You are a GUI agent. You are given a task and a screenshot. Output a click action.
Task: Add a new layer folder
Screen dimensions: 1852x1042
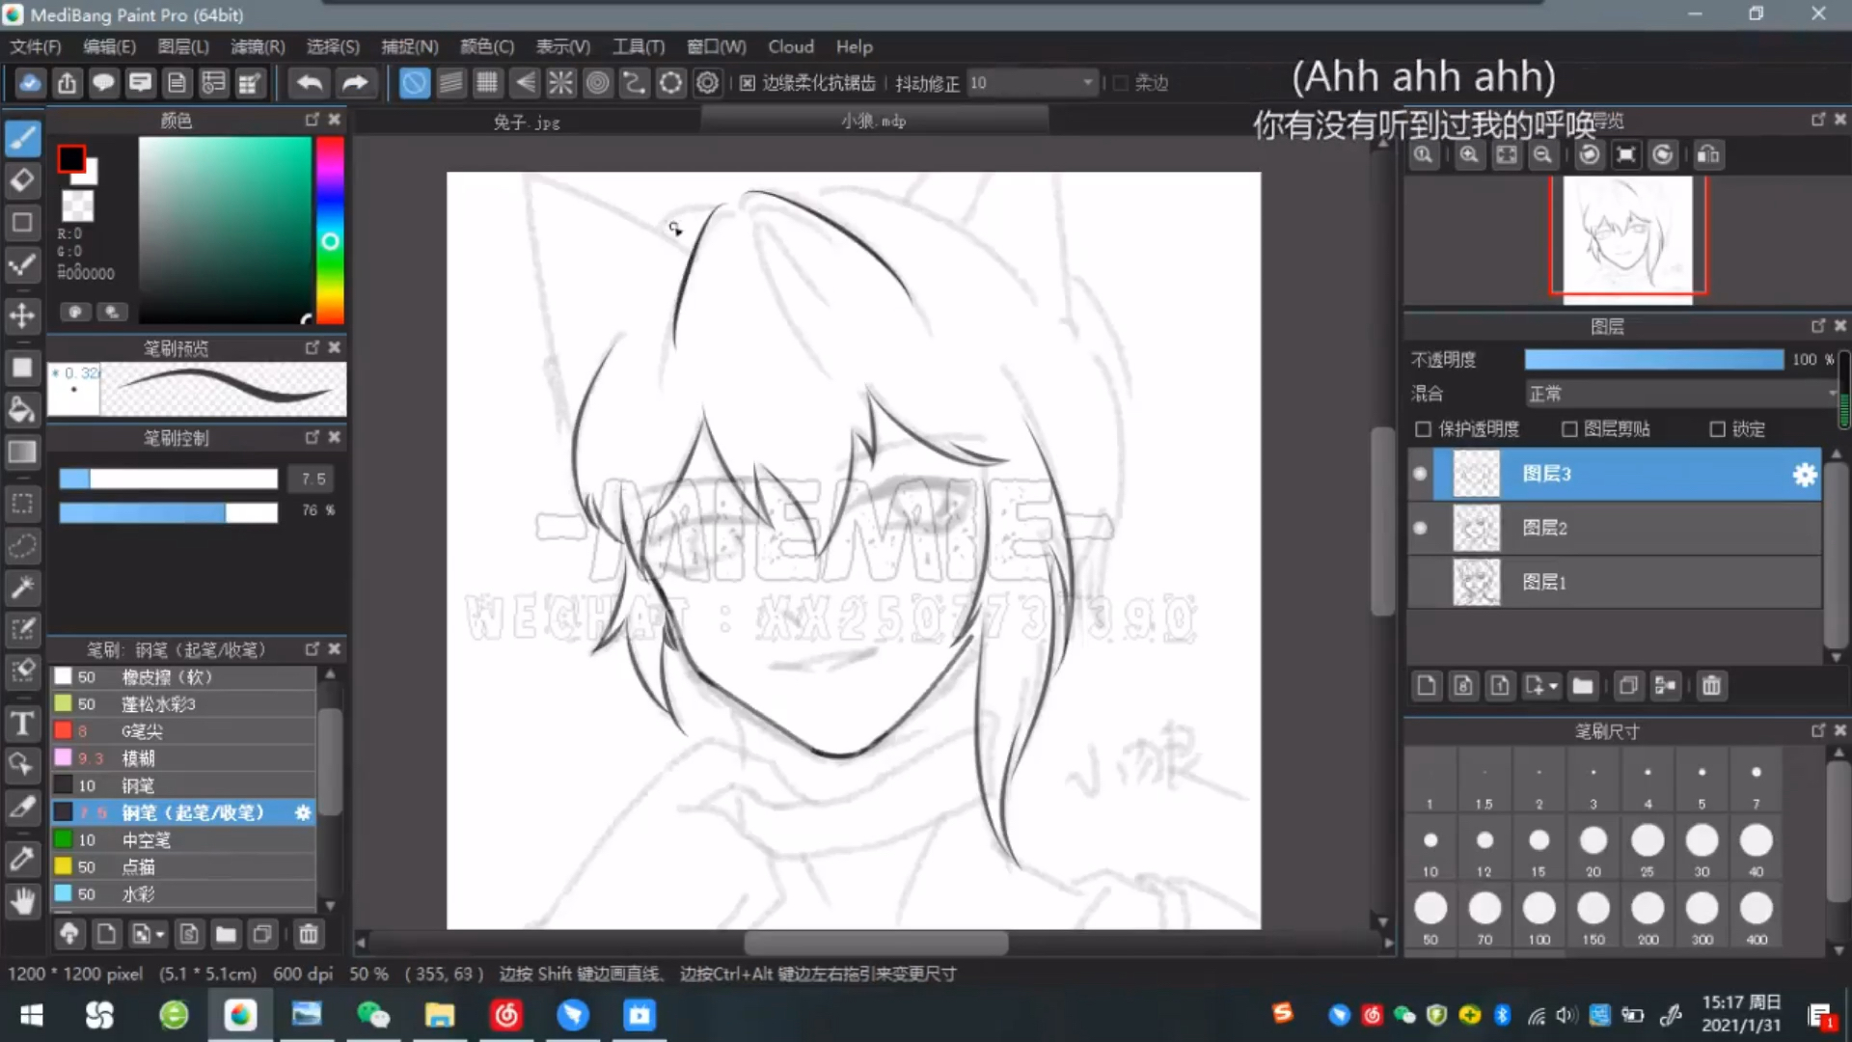(x=1583, y=686)
